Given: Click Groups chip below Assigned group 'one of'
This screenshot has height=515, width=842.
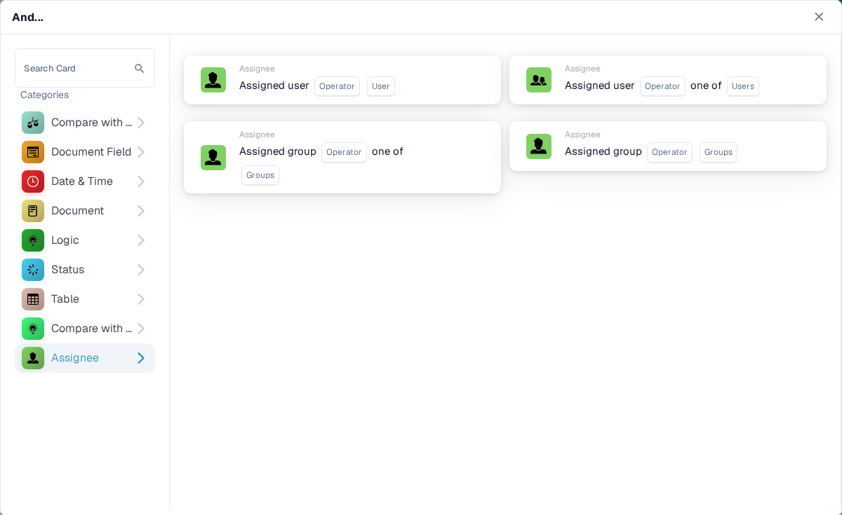Looking at the screenshot, I should 260,175.
